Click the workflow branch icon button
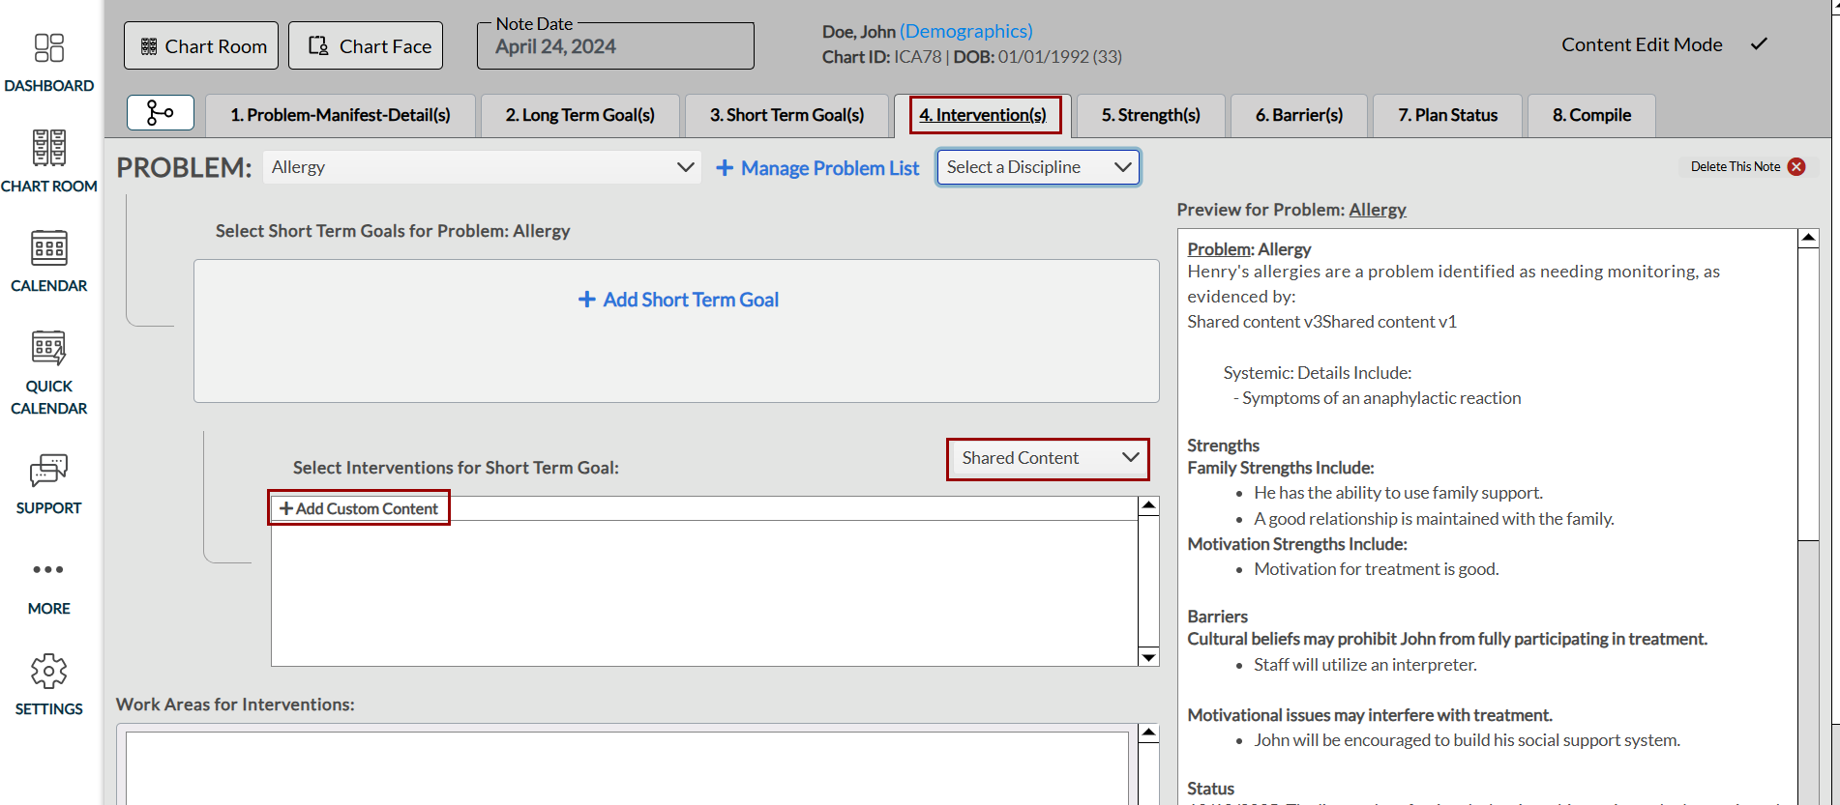This screenshot has width=1840, height=805. (161, 113)
